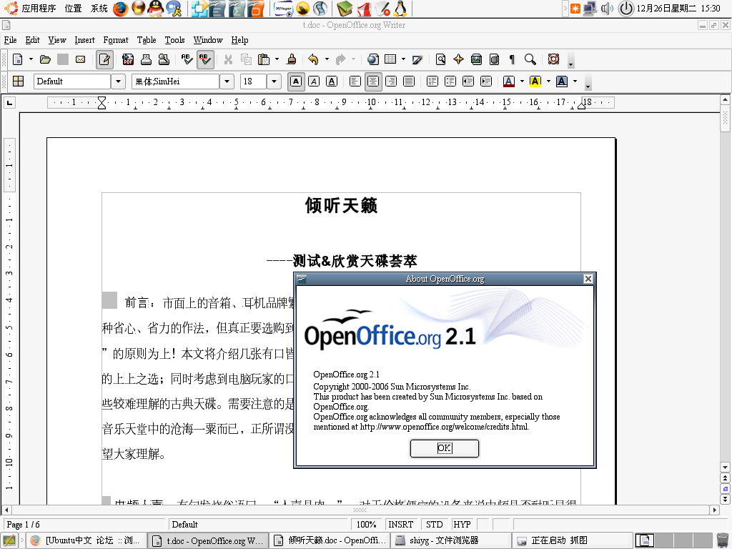This screenshot has height=549, width=732.
Task: Open the Navigator star icon
Action: tap(458, 59)
